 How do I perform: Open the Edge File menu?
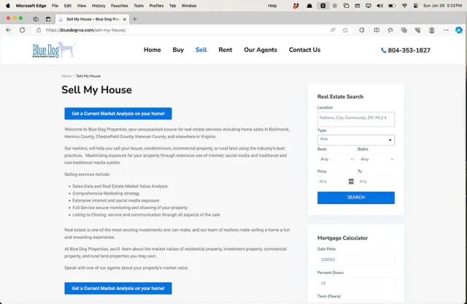[x=55, y=6]
